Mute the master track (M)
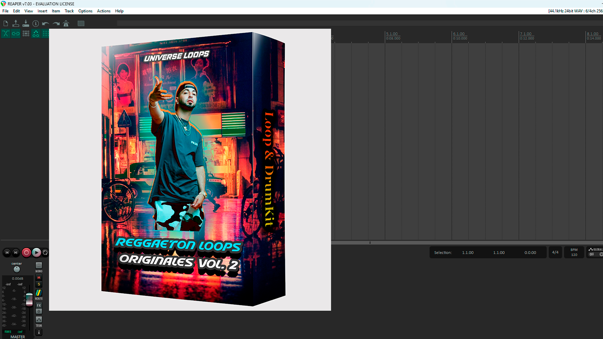The width and height of the screenshot is (603, 339). (x=39, y=278)
